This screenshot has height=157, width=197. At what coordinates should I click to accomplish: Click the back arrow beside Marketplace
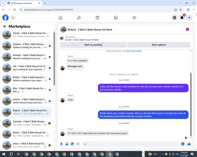(5, 26)
